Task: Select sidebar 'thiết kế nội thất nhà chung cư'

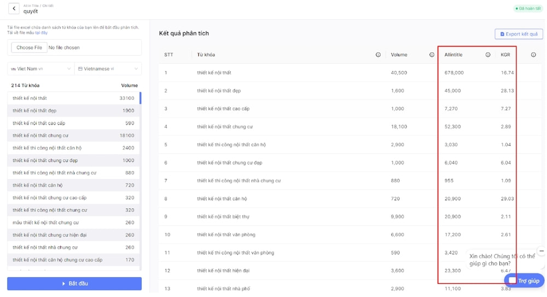Action: 73,247
